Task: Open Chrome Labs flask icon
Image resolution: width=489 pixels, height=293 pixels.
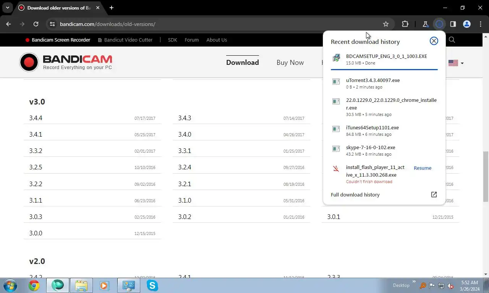Action: (425, 24)
